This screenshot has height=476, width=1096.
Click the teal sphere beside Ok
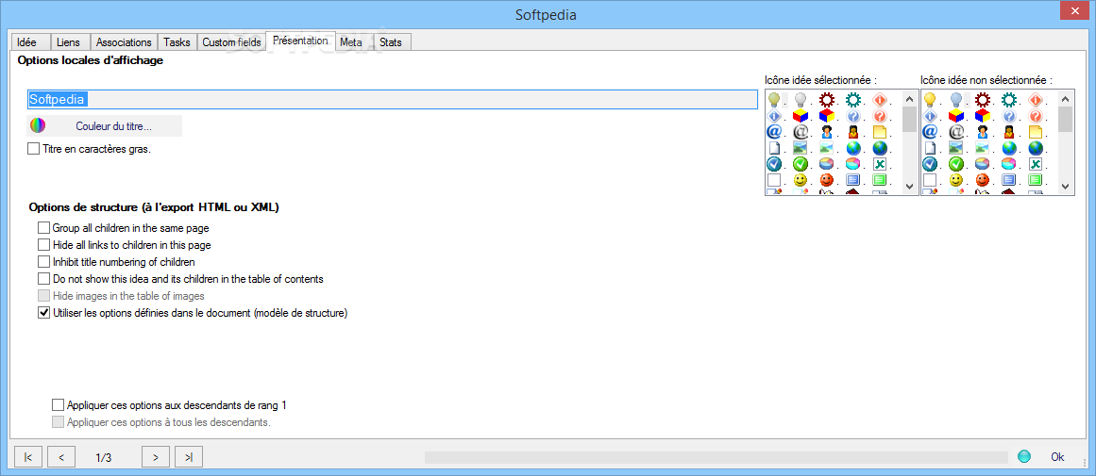1024,456
